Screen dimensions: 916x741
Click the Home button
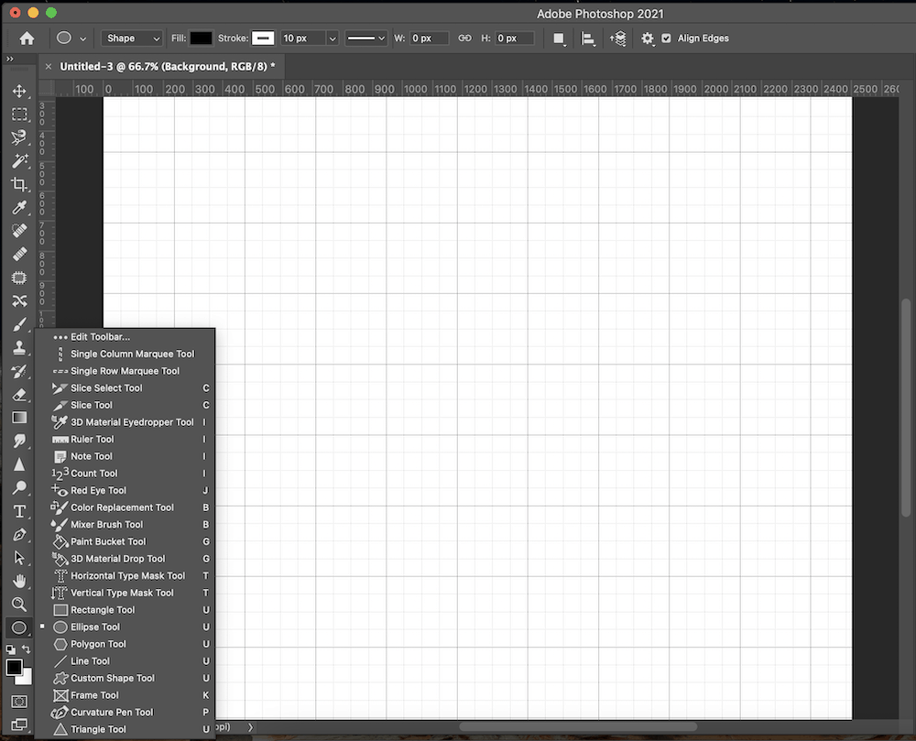(27, 38)
